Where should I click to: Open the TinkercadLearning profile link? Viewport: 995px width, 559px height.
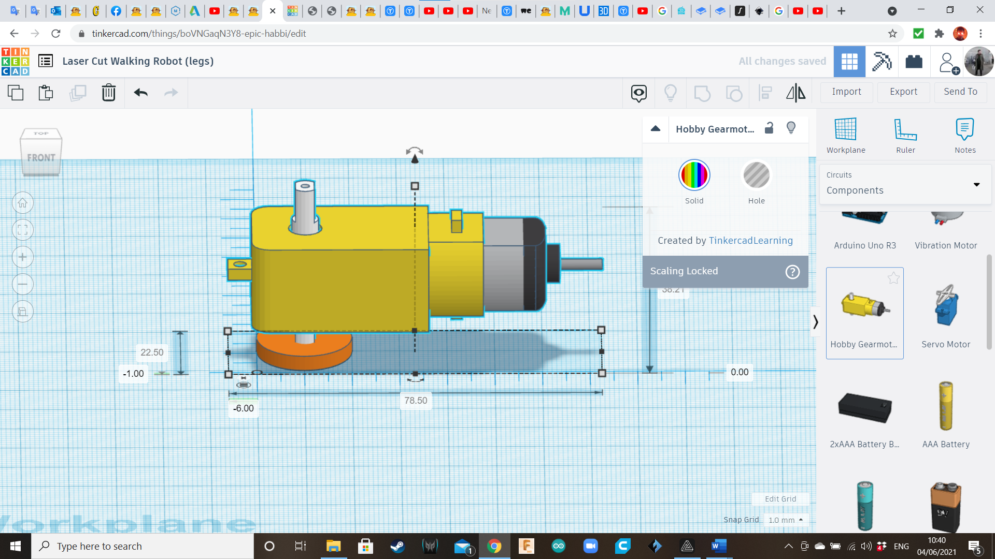point(750,240)
